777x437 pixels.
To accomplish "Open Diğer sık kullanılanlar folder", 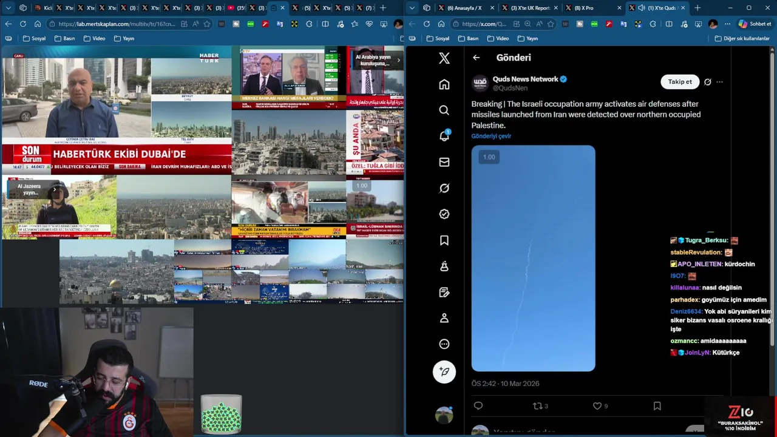I will click(x=742, y=38).
